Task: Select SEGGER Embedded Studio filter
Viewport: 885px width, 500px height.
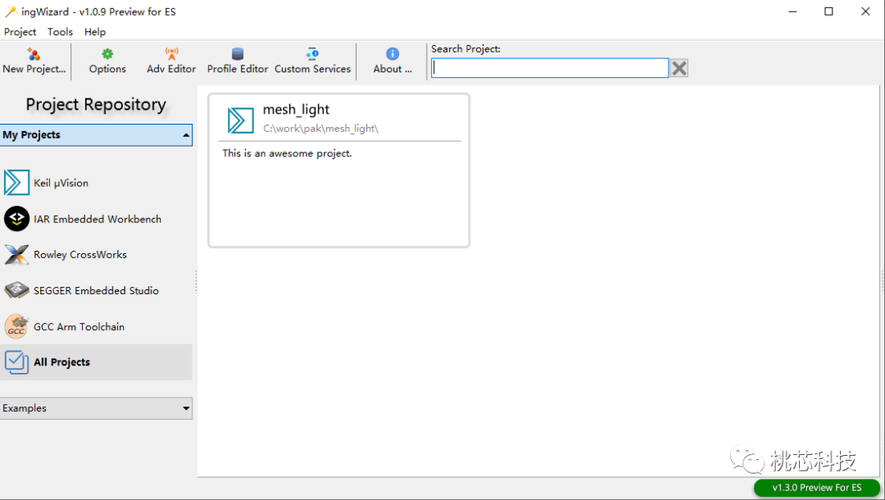Action: pyautogui.click(x=96, y=291)
